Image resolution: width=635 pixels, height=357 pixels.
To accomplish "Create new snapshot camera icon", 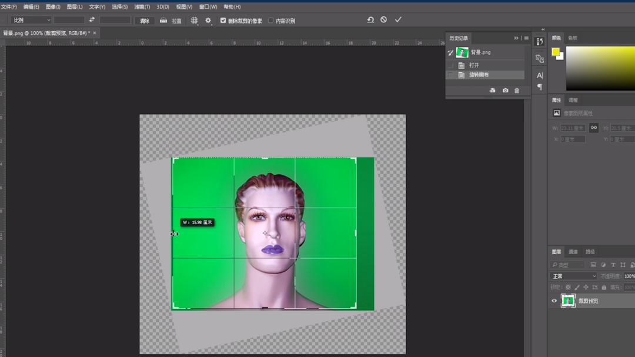I will tap(506, 91).
